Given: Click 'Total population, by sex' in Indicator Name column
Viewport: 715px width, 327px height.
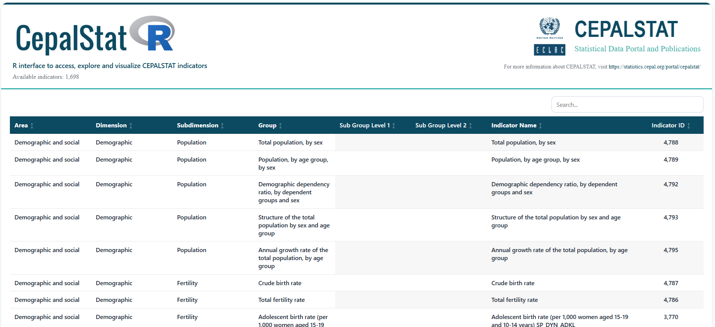Looking at the screenshot, I should tap(523, 143).
